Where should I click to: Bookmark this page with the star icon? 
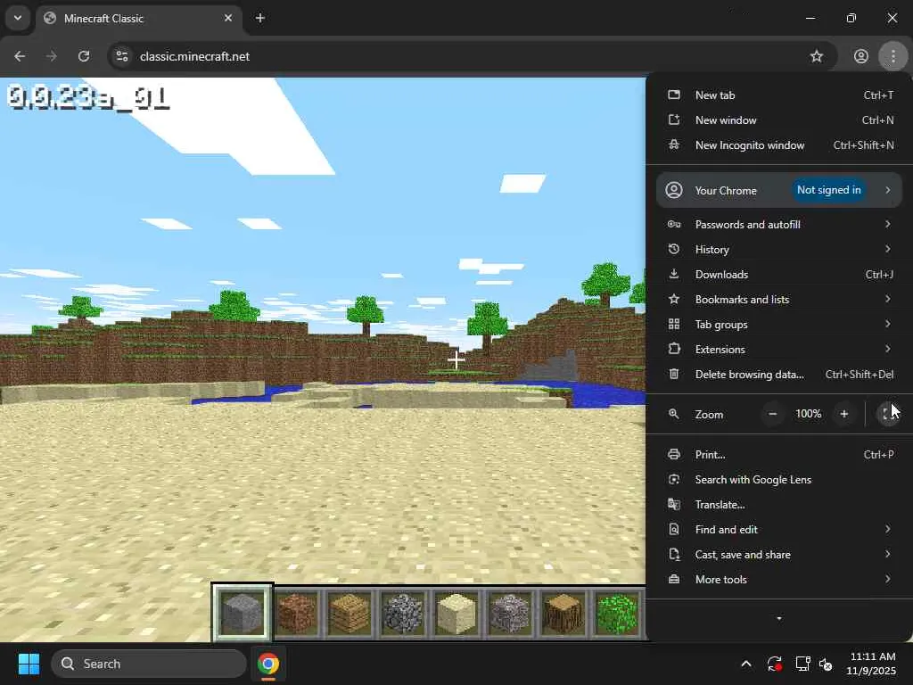(817, 56)
